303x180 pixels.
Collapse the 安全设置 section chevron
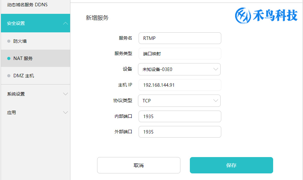pyautogui.click(x=65, y=23)
